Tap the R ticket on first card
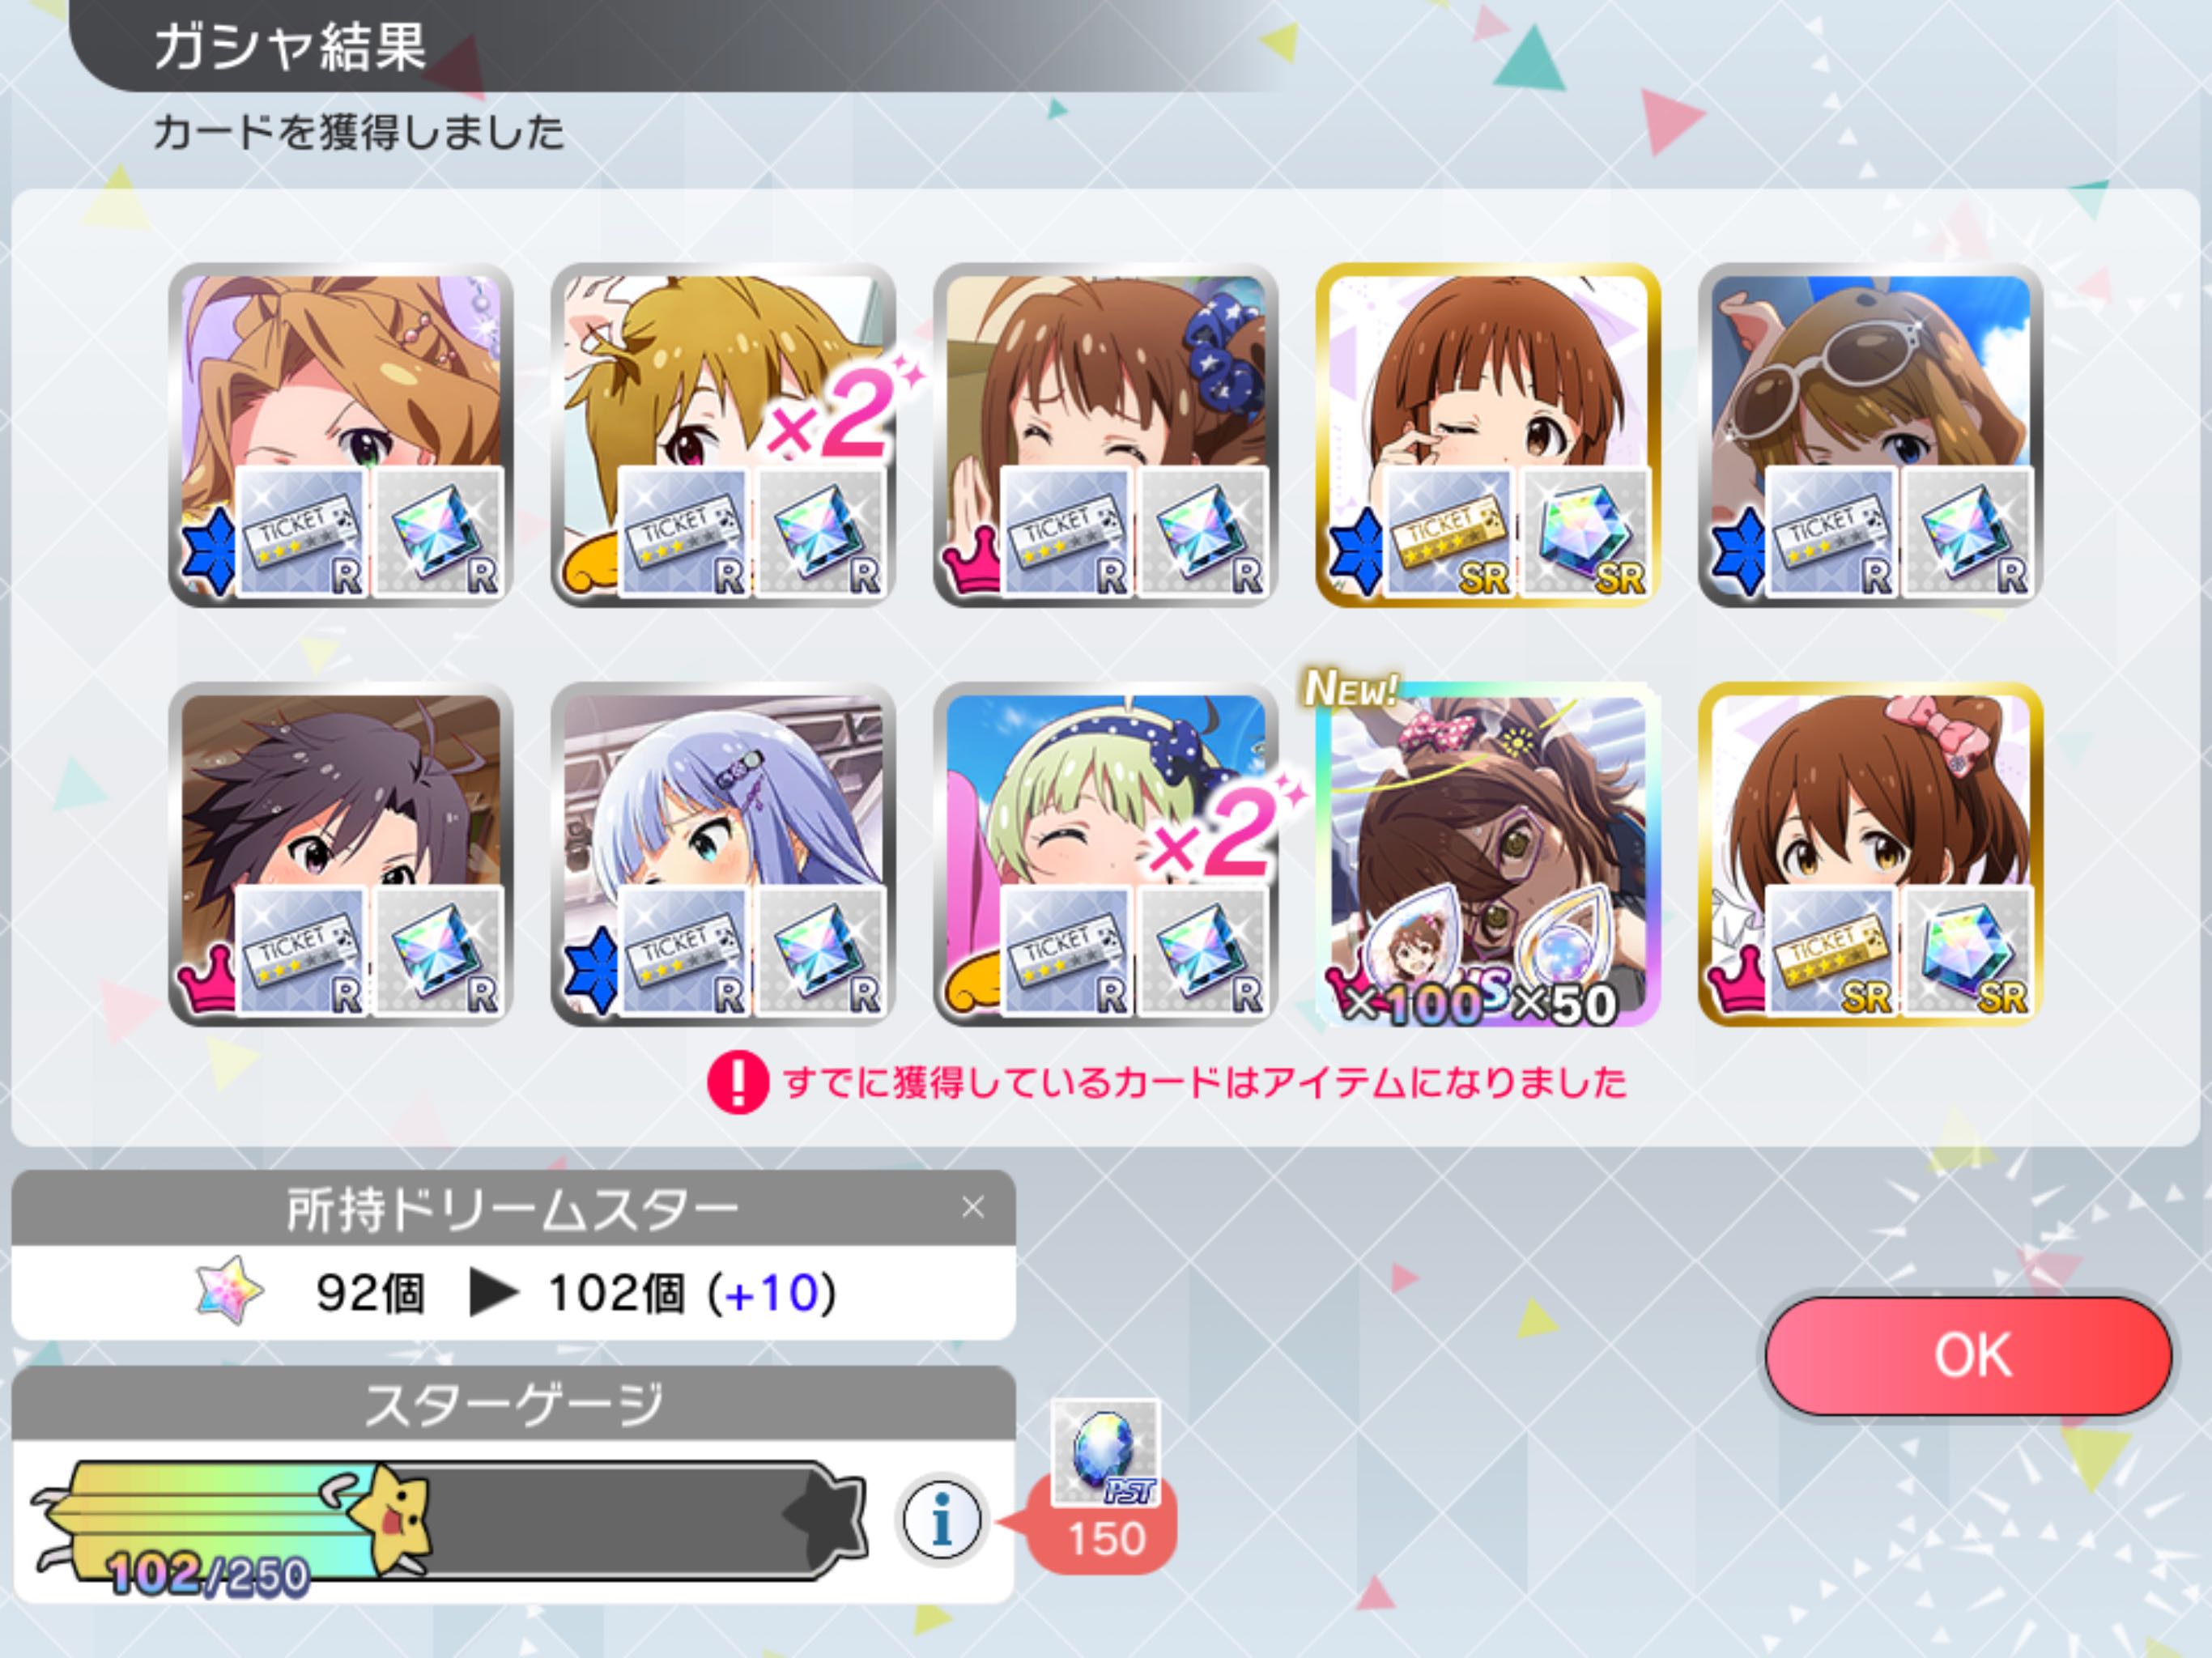2212x1658 pixels. click(x=302, y=532)
